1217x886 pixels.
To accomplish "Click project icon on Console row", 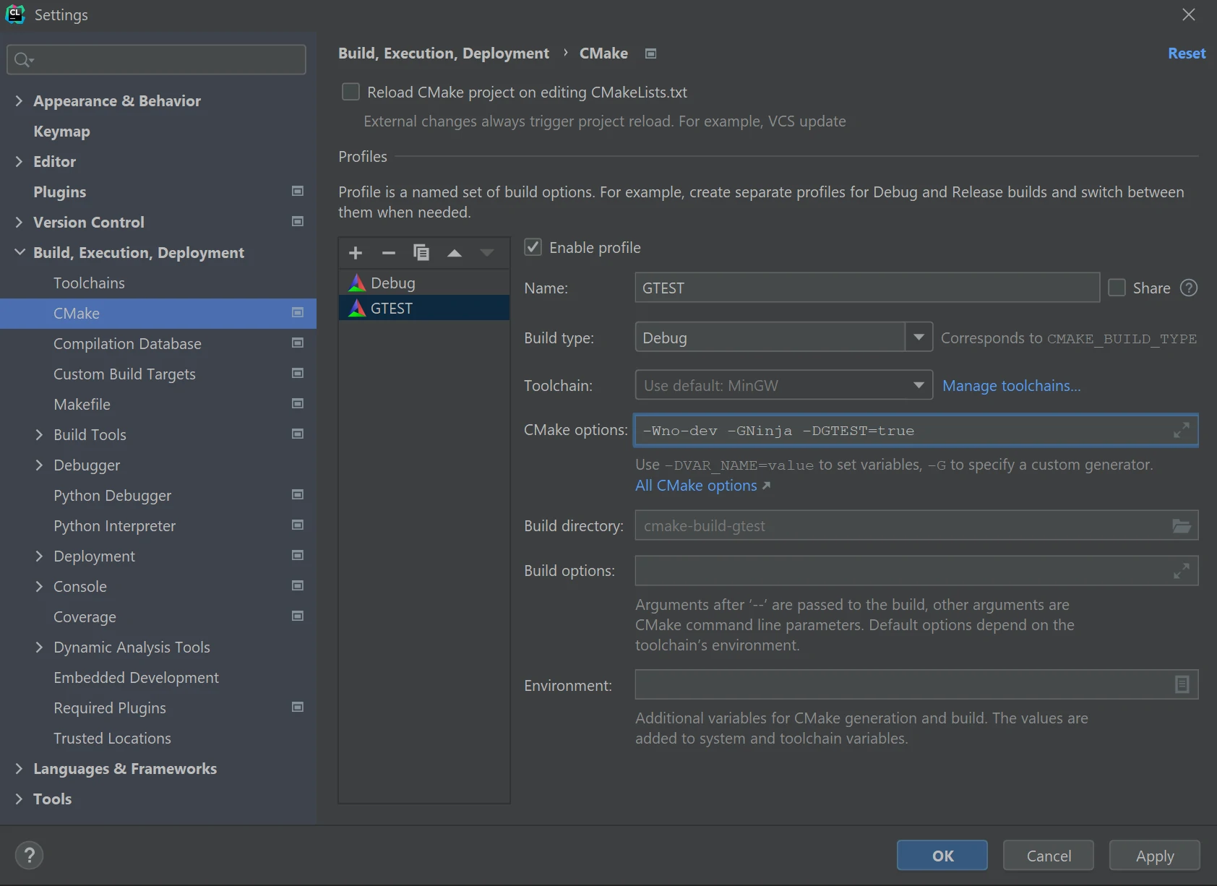I will (x=297, y=585).
